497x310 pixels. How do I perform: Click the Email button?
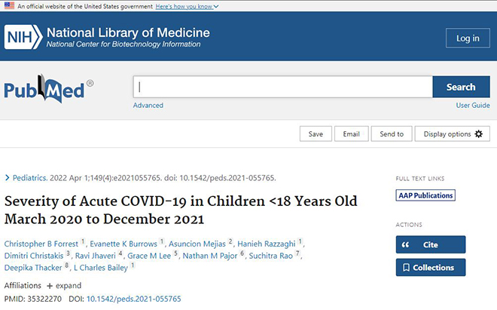pos(351,134)
